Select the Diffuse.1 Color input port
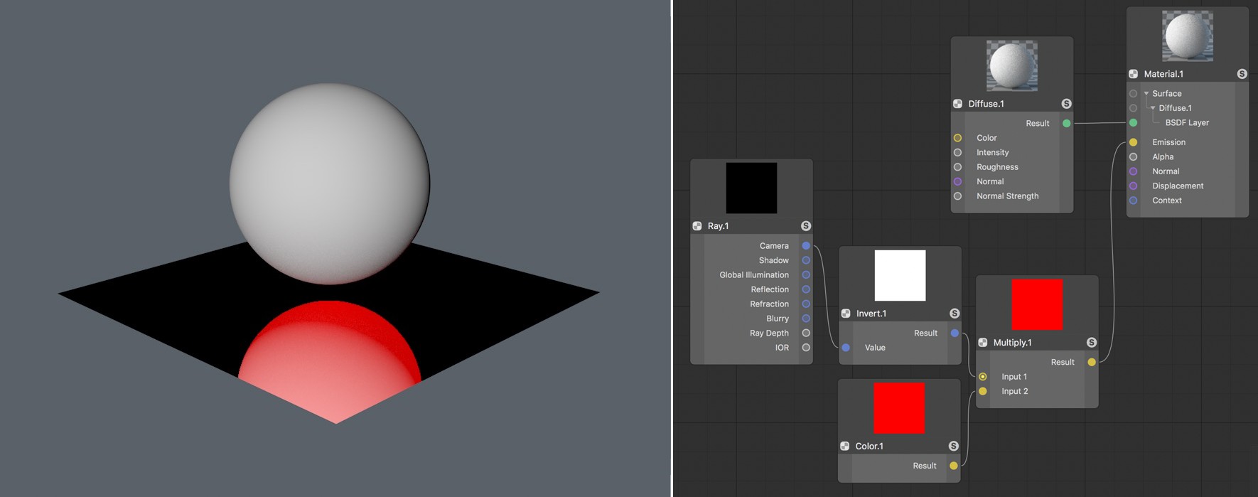The height and width of the screenshot is (497, 1258). pos(957,138)
